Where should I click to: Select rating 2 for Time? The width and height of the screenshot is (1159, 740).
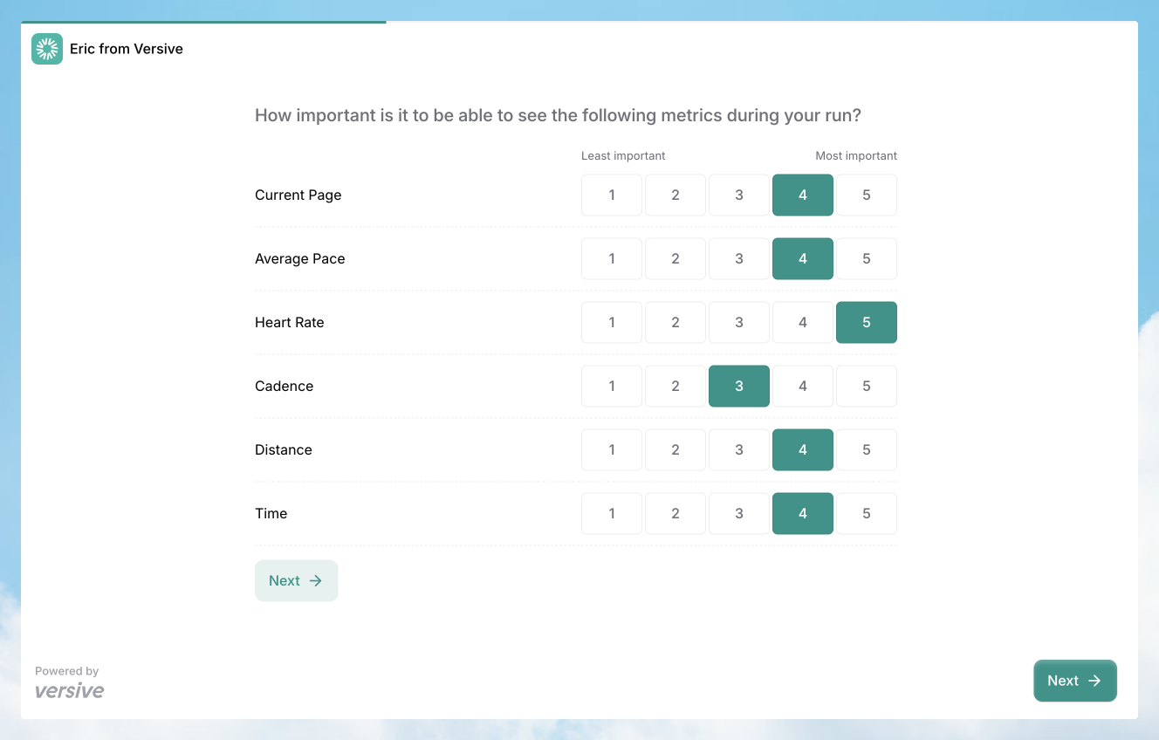675,513
